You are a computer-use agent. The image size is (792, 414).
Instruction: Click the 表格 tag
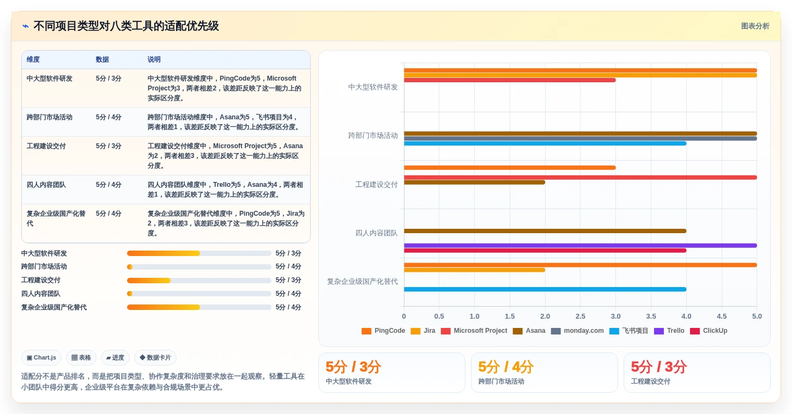click(81, 358)
